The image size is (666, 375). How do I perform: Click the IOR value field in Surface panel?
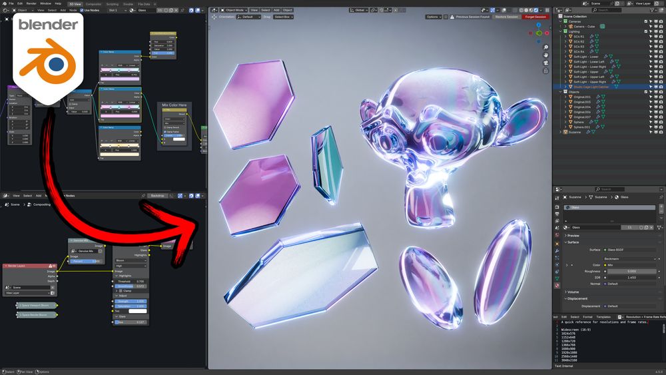[x=631, y=278]
